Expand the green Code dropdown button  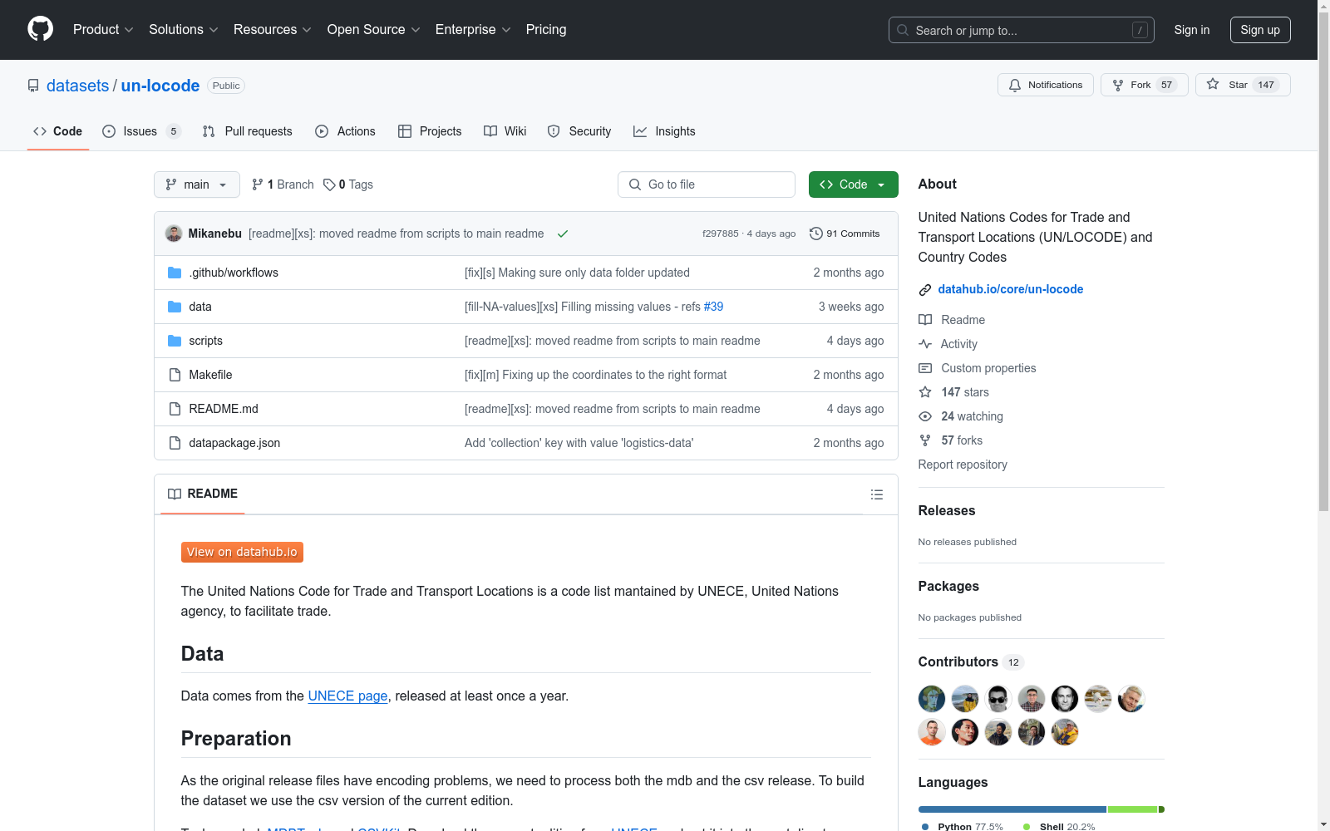point(853,184)
